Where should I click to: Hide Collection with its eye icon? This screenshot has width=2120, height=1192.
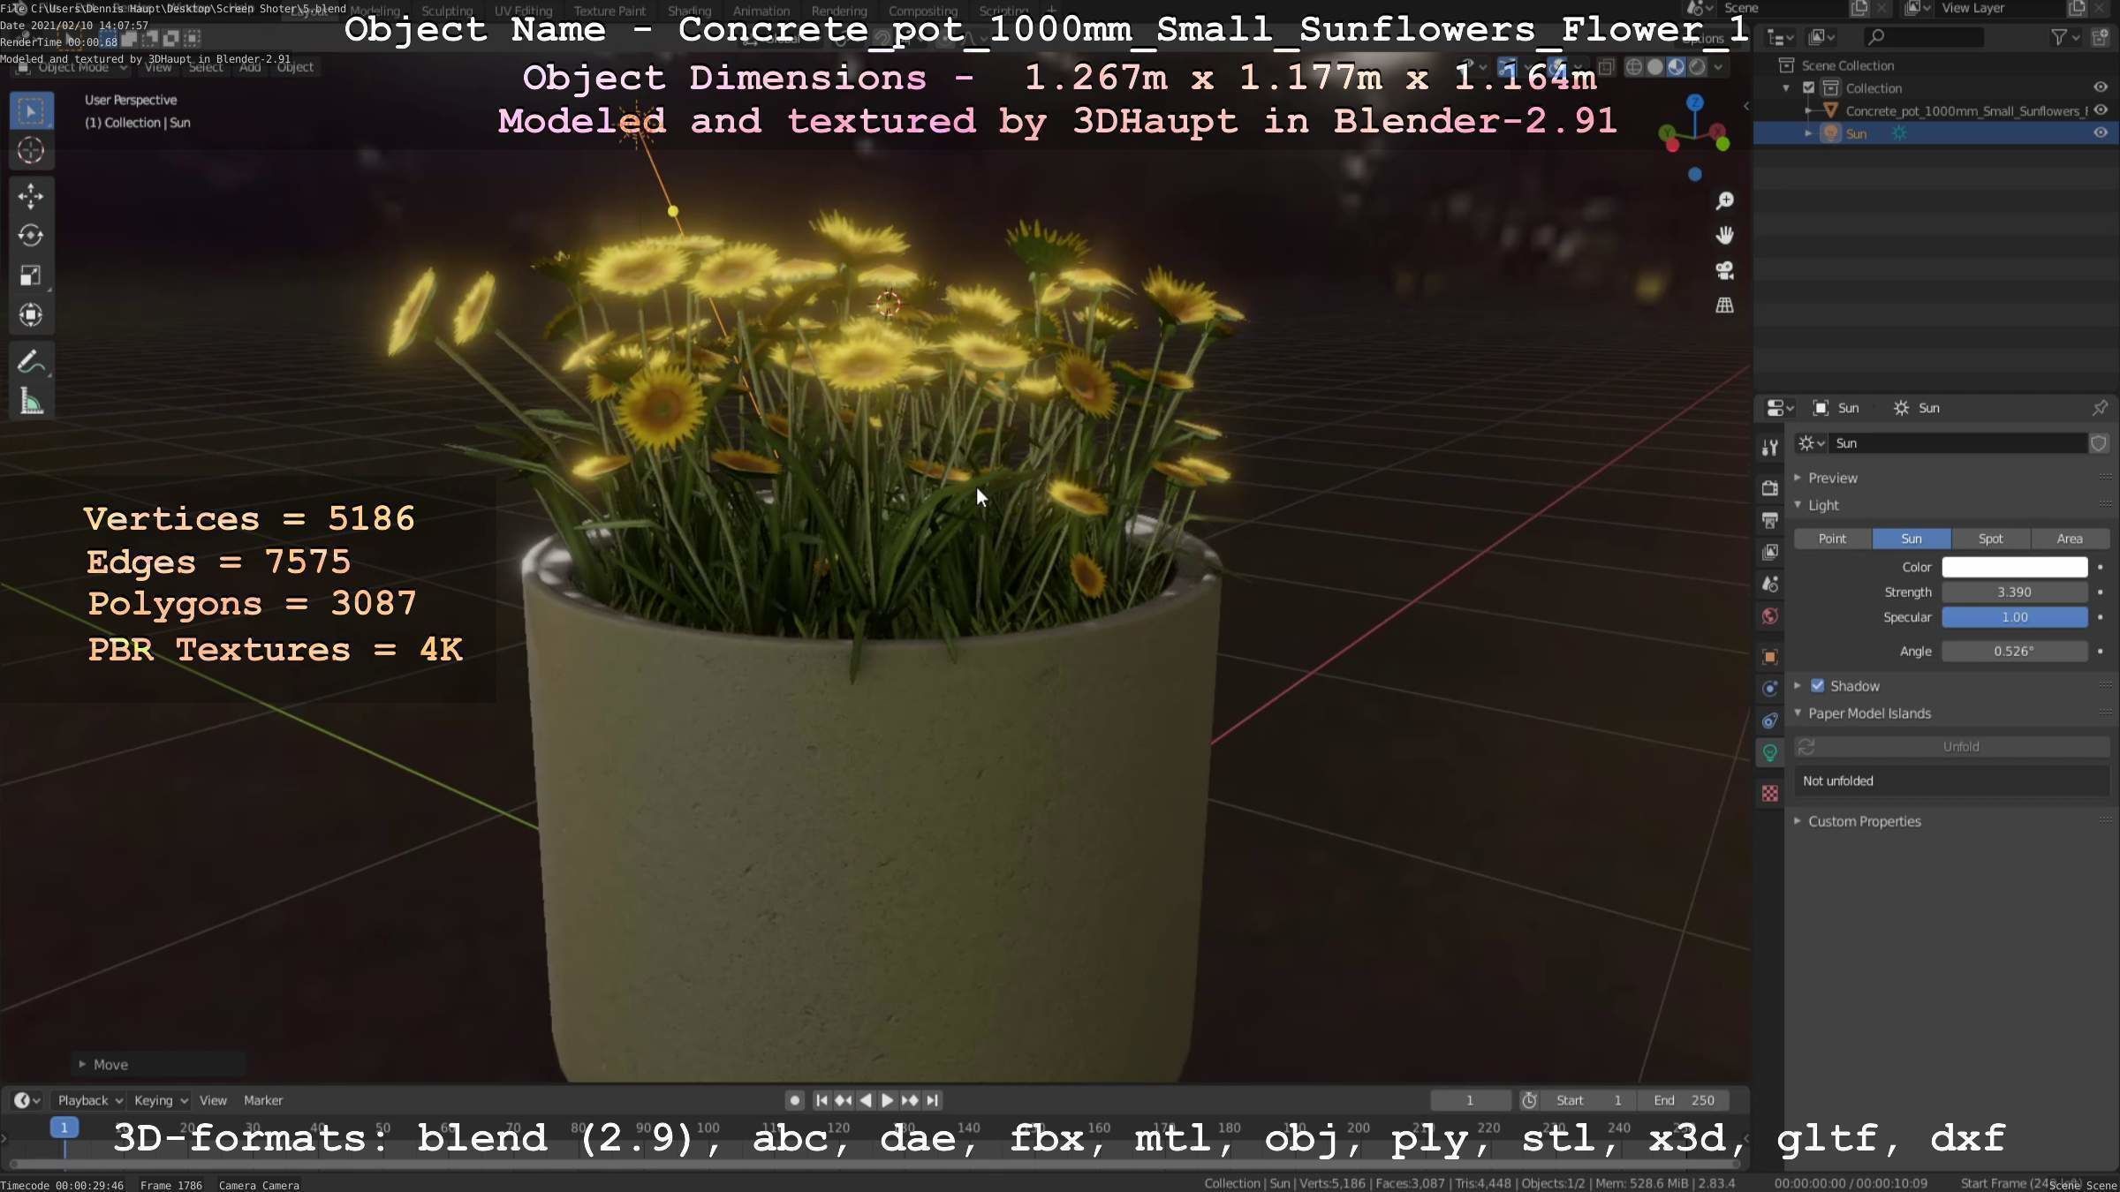[x=2101, y=87]
